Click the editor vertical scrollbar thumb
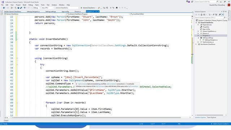The width and height of the screenshot is (231, 130). [192, 51]
